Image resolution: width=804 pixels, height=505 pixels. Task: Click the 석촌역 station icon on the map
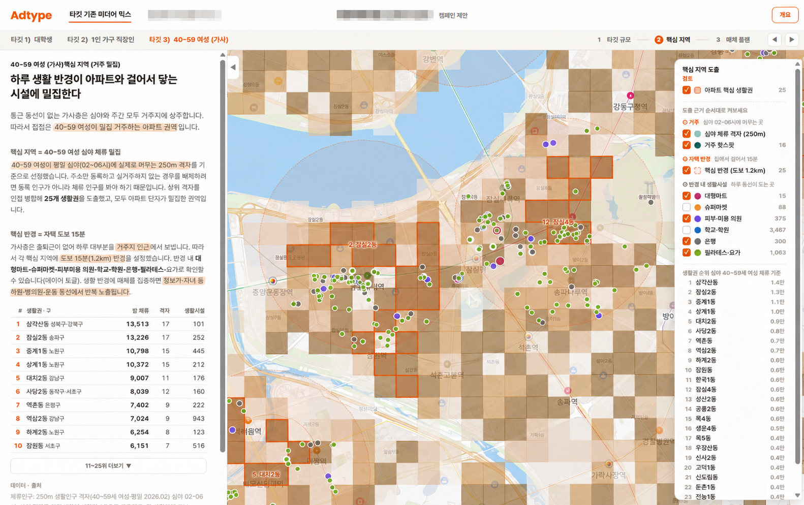coord(528,336)
